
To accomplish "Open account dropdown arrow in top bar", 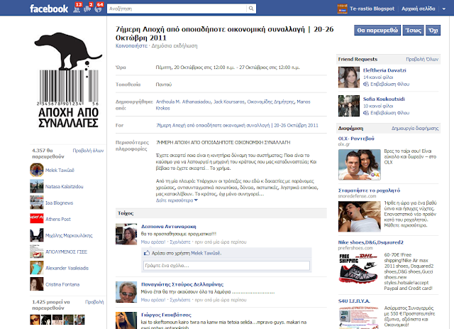I will point(444,9).
